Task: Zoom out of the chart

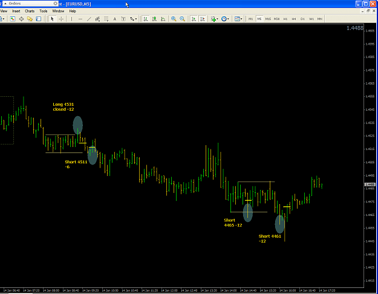Action: click(x=183, y=19)
